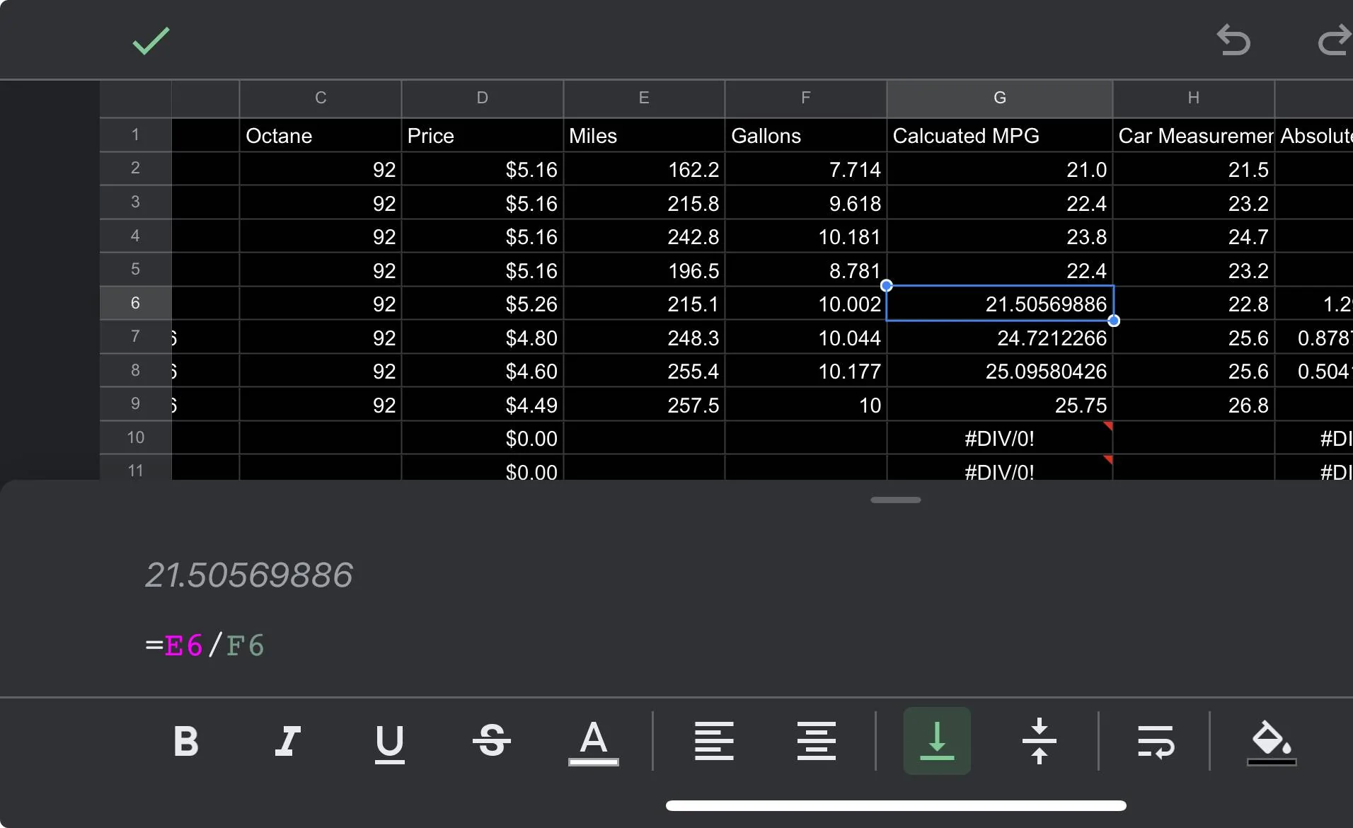Viewport: 1353px width, 828px height.
Task: Click the undo arrow icon
Action: pos(1233,40)
